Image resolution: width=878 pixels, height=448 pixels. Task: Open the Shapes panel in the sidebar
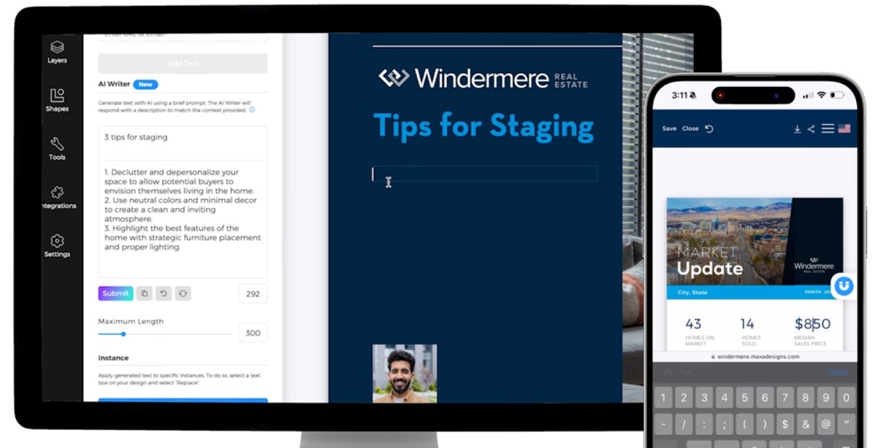pos(57,100)
